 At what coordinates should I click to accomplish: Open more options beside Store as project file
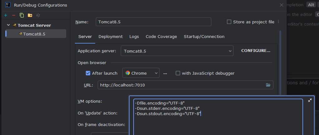[278, 22]
